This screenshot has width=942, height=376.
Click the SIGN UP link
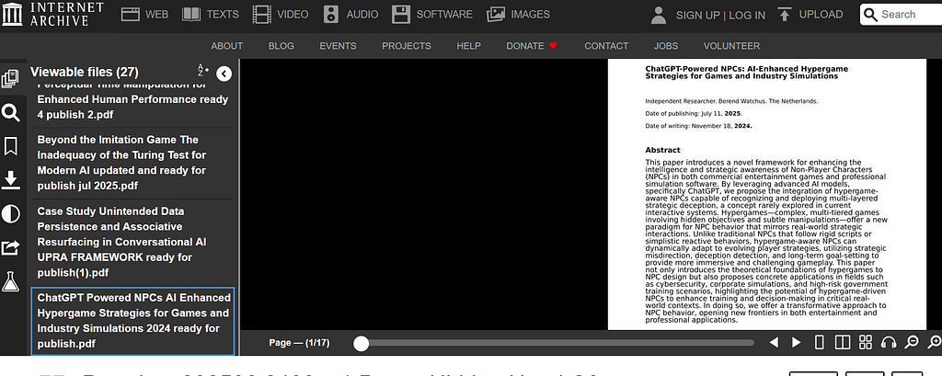(697, 16)
